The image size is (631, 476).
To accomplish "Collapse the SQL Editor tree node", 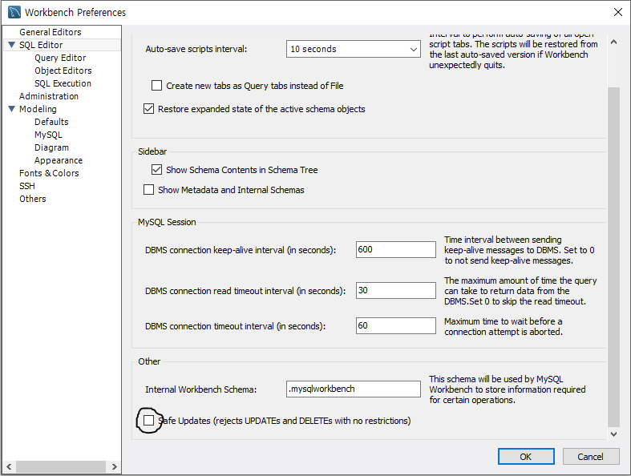I will pos(11,45).
